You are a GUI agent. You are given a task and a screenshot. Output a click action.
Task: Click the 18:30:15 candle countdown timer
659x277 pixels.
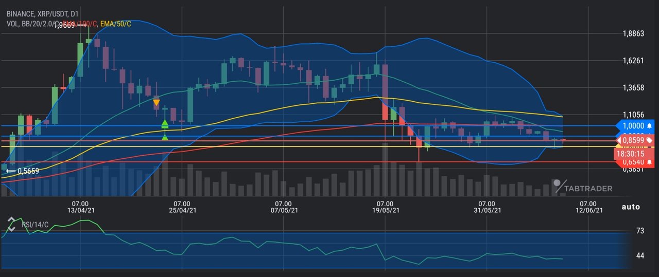coord(633,153)
